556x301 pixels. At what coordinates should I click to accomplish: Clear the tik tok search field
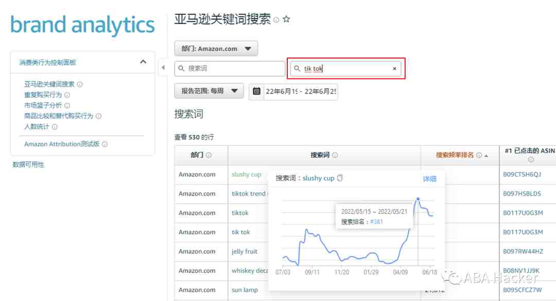pos(394,69)
